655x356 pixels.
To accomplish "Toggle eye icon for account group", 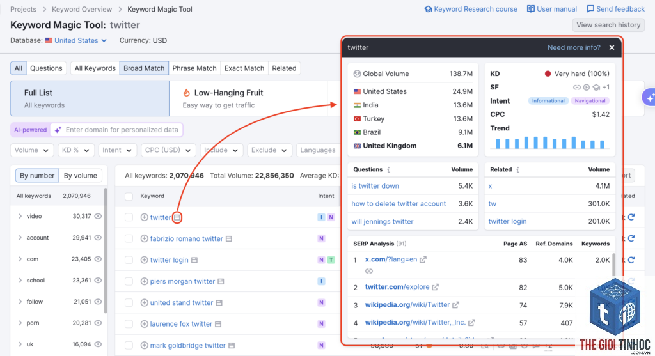I will click(x=98, y=238).
